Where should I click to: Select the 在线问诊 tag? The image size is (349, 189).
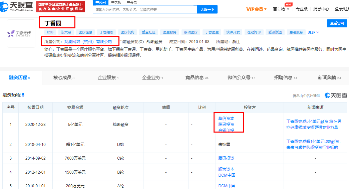coord(254,32)
